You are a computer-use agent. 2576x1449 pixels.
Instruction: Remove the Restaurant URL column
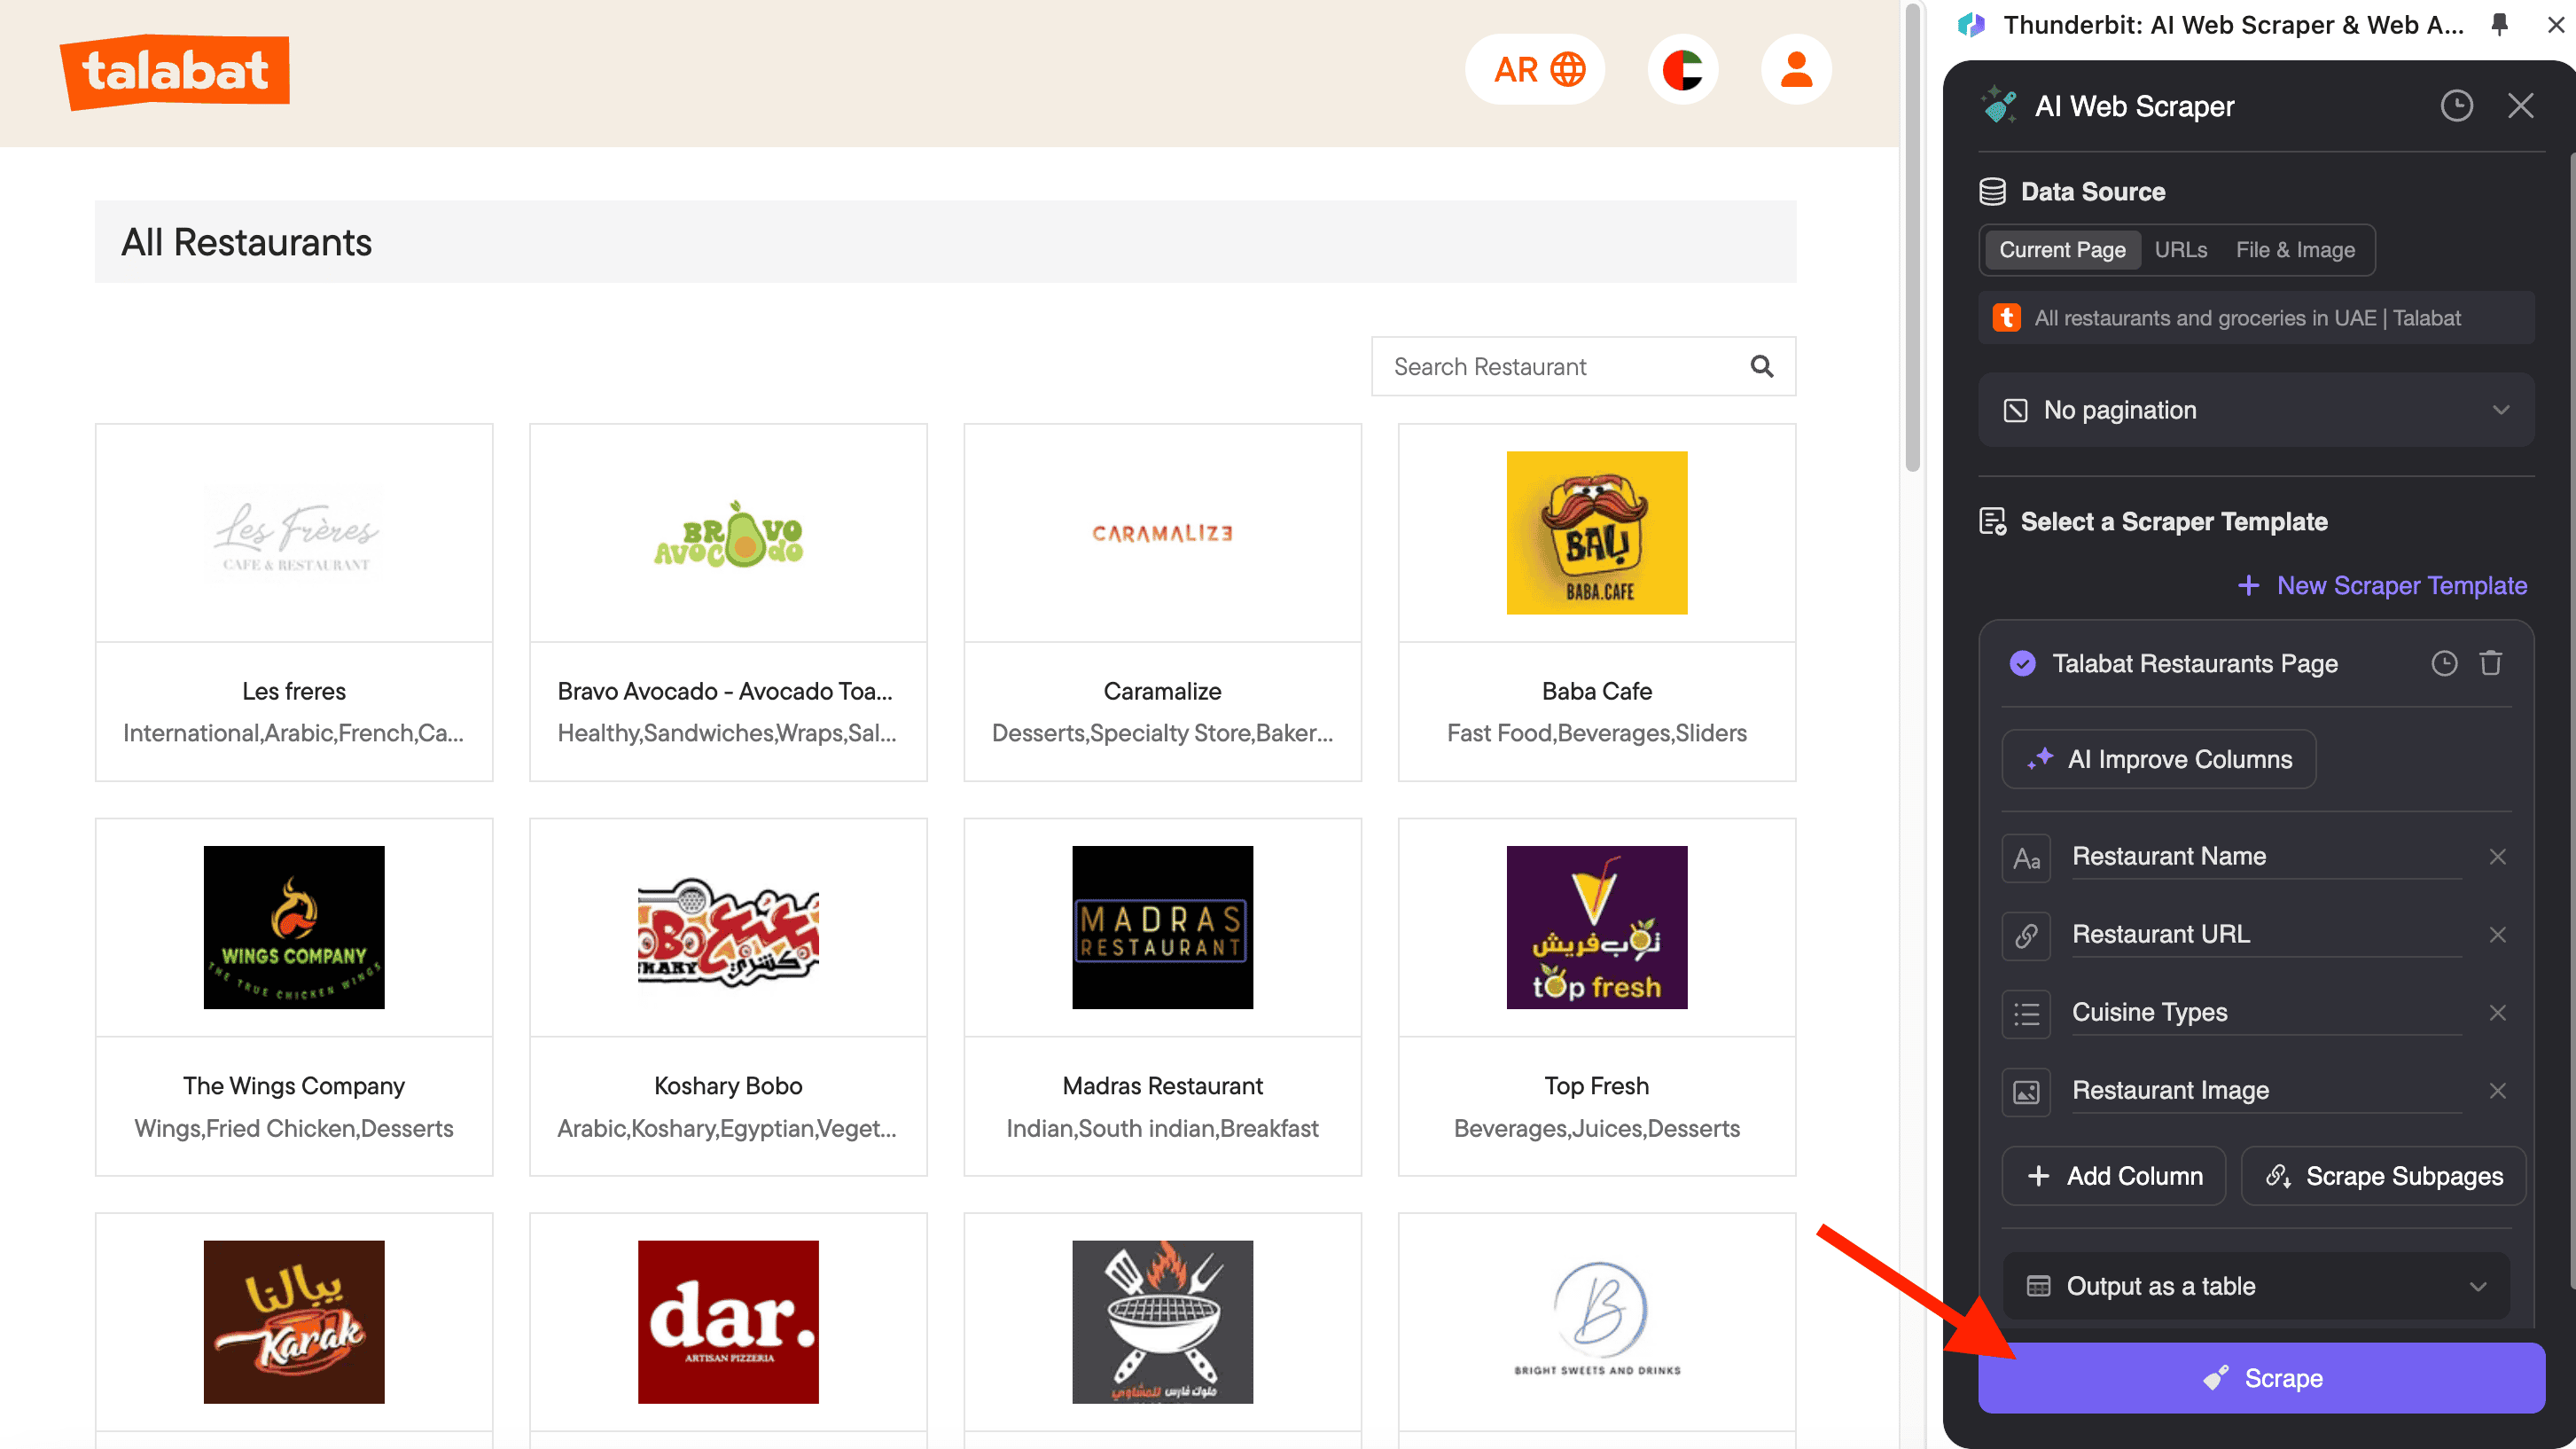tap(2497, 934)
